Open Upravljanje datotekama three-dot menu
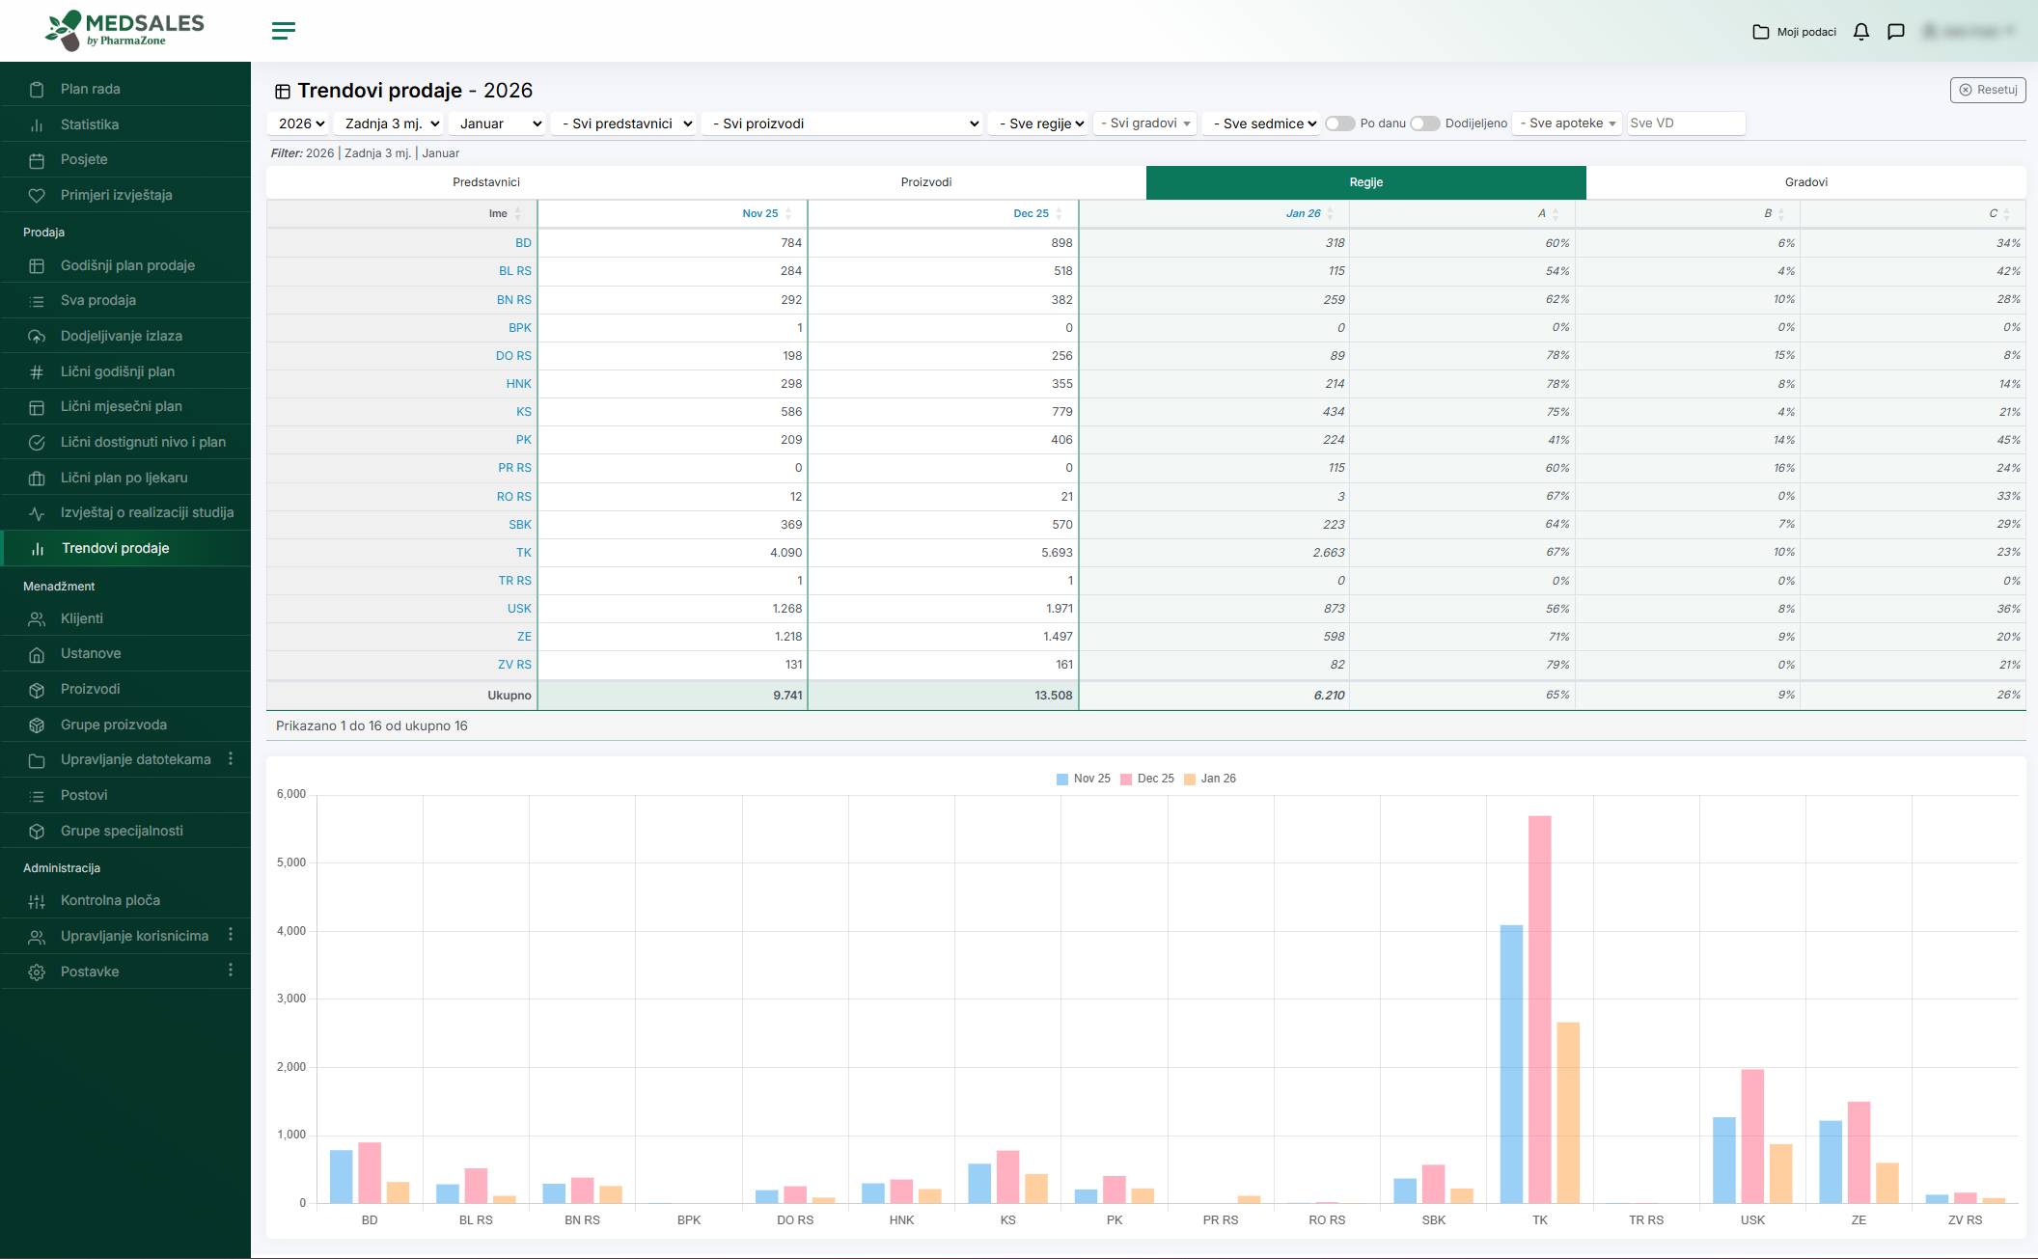The height and width of the screenshot is (1259, 2038). click(231, 759)
